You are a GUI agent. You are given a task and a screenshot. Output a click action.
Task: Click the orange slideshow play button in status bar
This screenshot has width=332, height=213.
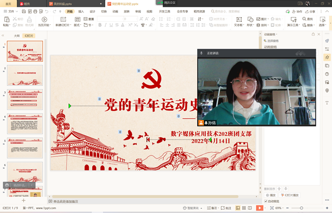(x=259, y=208)
